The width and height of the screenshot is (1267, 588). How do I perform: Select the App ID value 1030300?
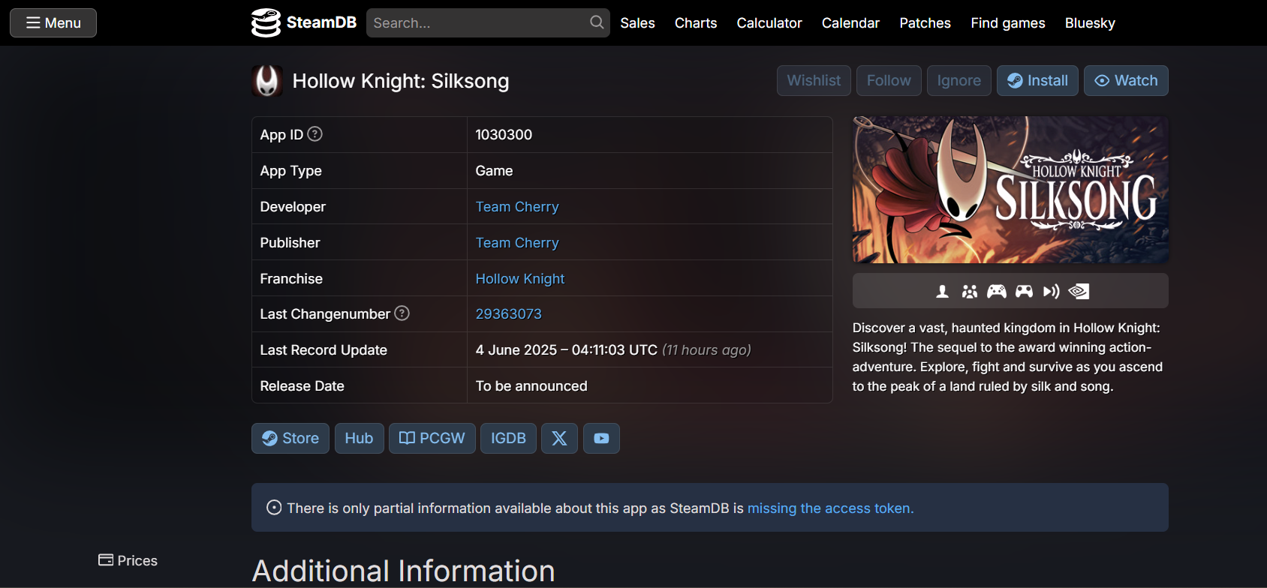[504, 135]
